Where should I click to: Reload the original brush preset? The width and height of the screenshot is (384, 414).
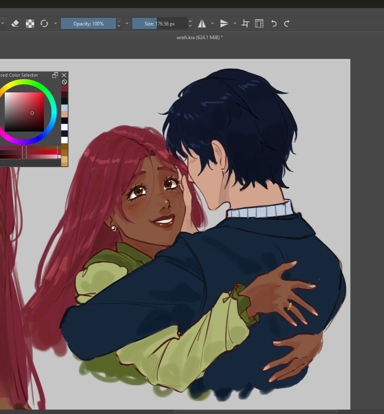tap(44, 23)
